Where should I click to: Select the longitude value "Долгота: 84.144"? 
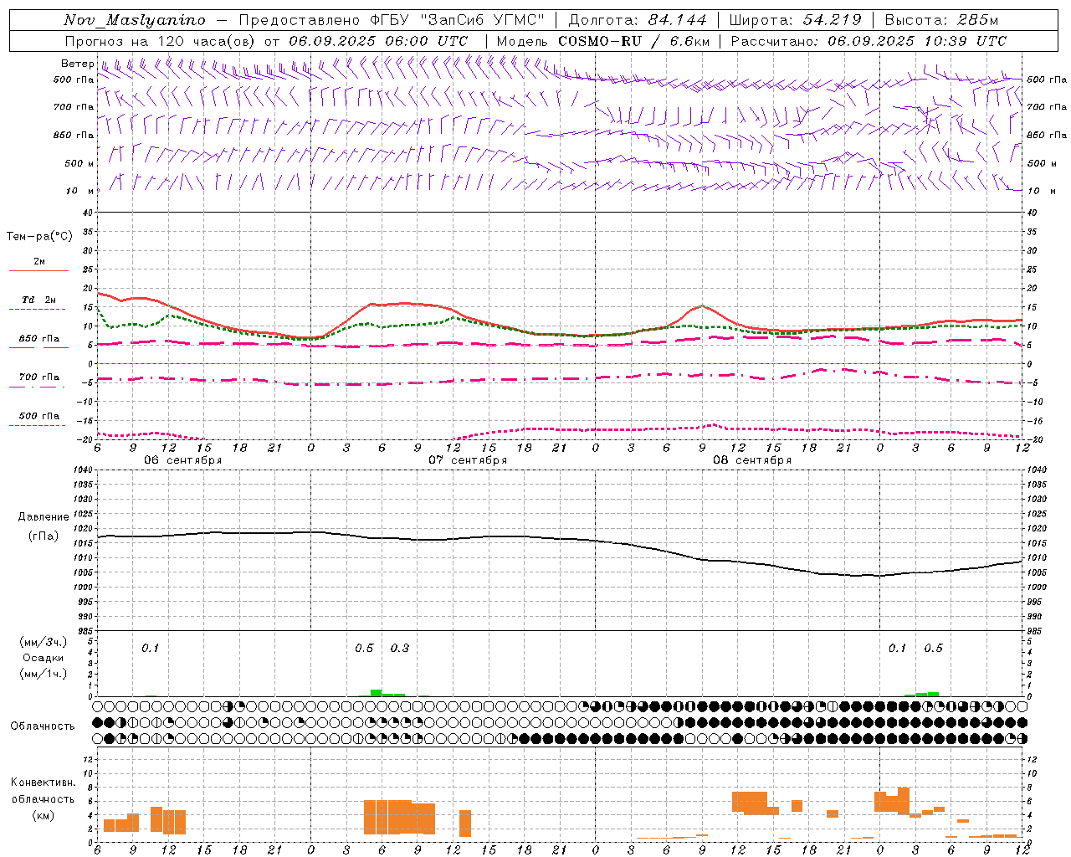(x=638, y=20)
